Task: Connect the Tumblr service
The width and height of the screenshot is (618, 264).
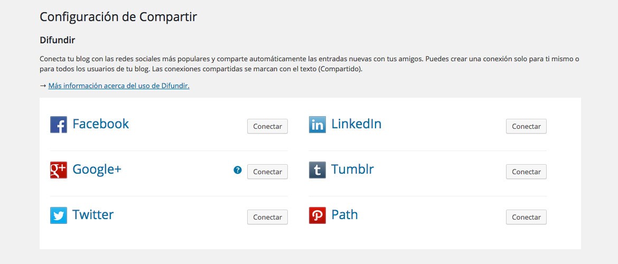Action: (x=526, y=172)
